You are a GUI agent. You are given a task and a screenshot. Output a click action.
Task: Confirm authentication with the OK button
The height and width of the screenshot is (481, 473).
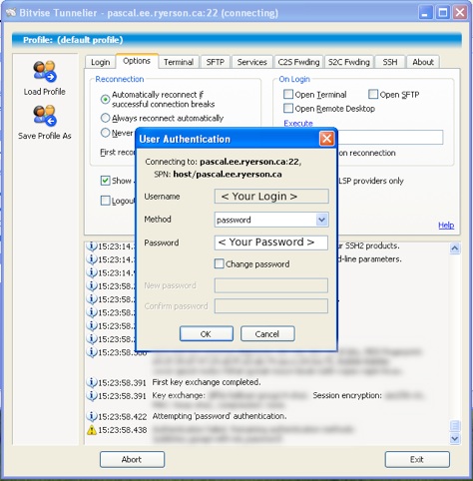point(207,333)
